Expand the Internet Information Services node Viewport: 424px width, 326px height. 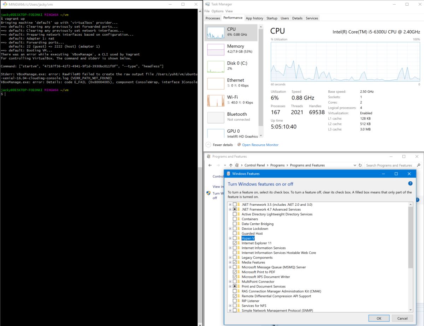[x=230, y=248]
